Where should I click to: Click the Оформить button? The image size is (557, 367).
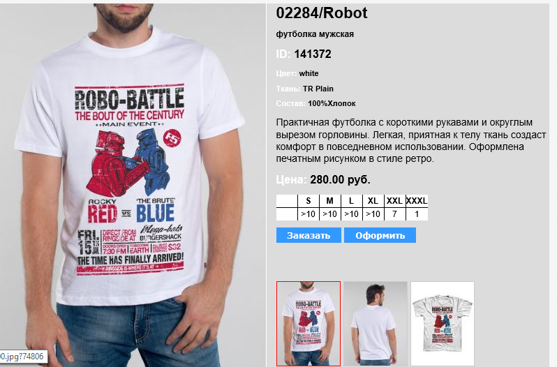coord(380,235)
